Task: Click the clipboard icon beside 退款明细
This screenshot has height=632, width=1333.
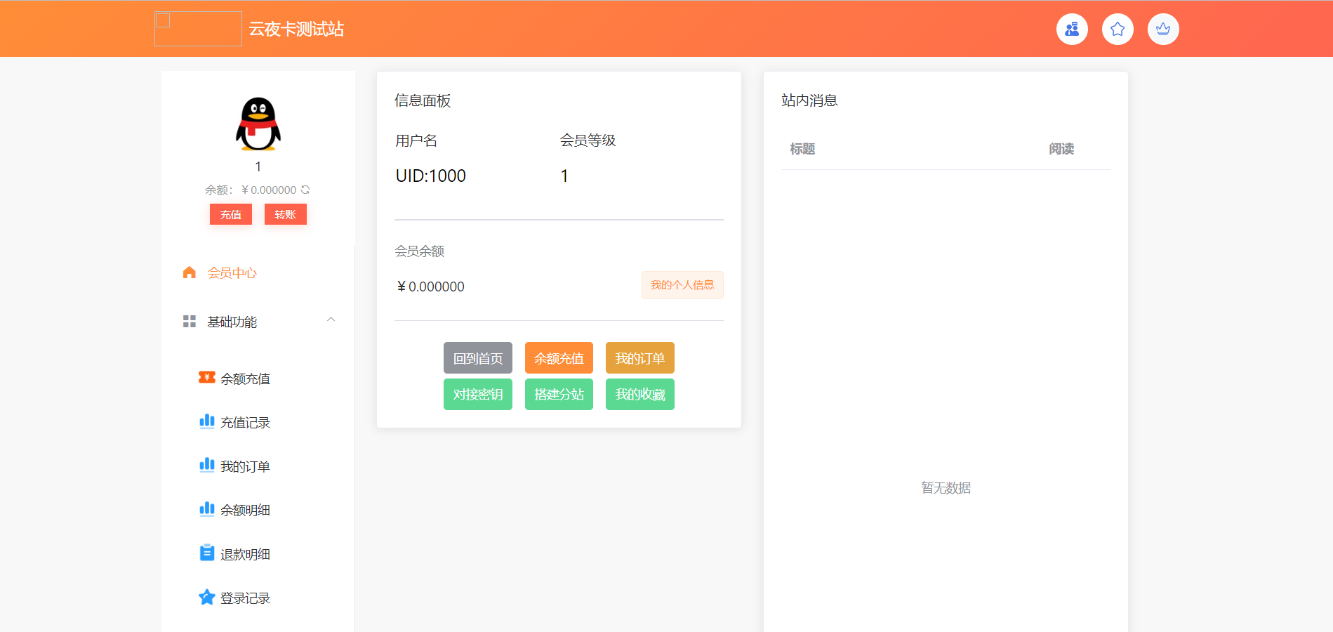Action: tap(207, 553)
